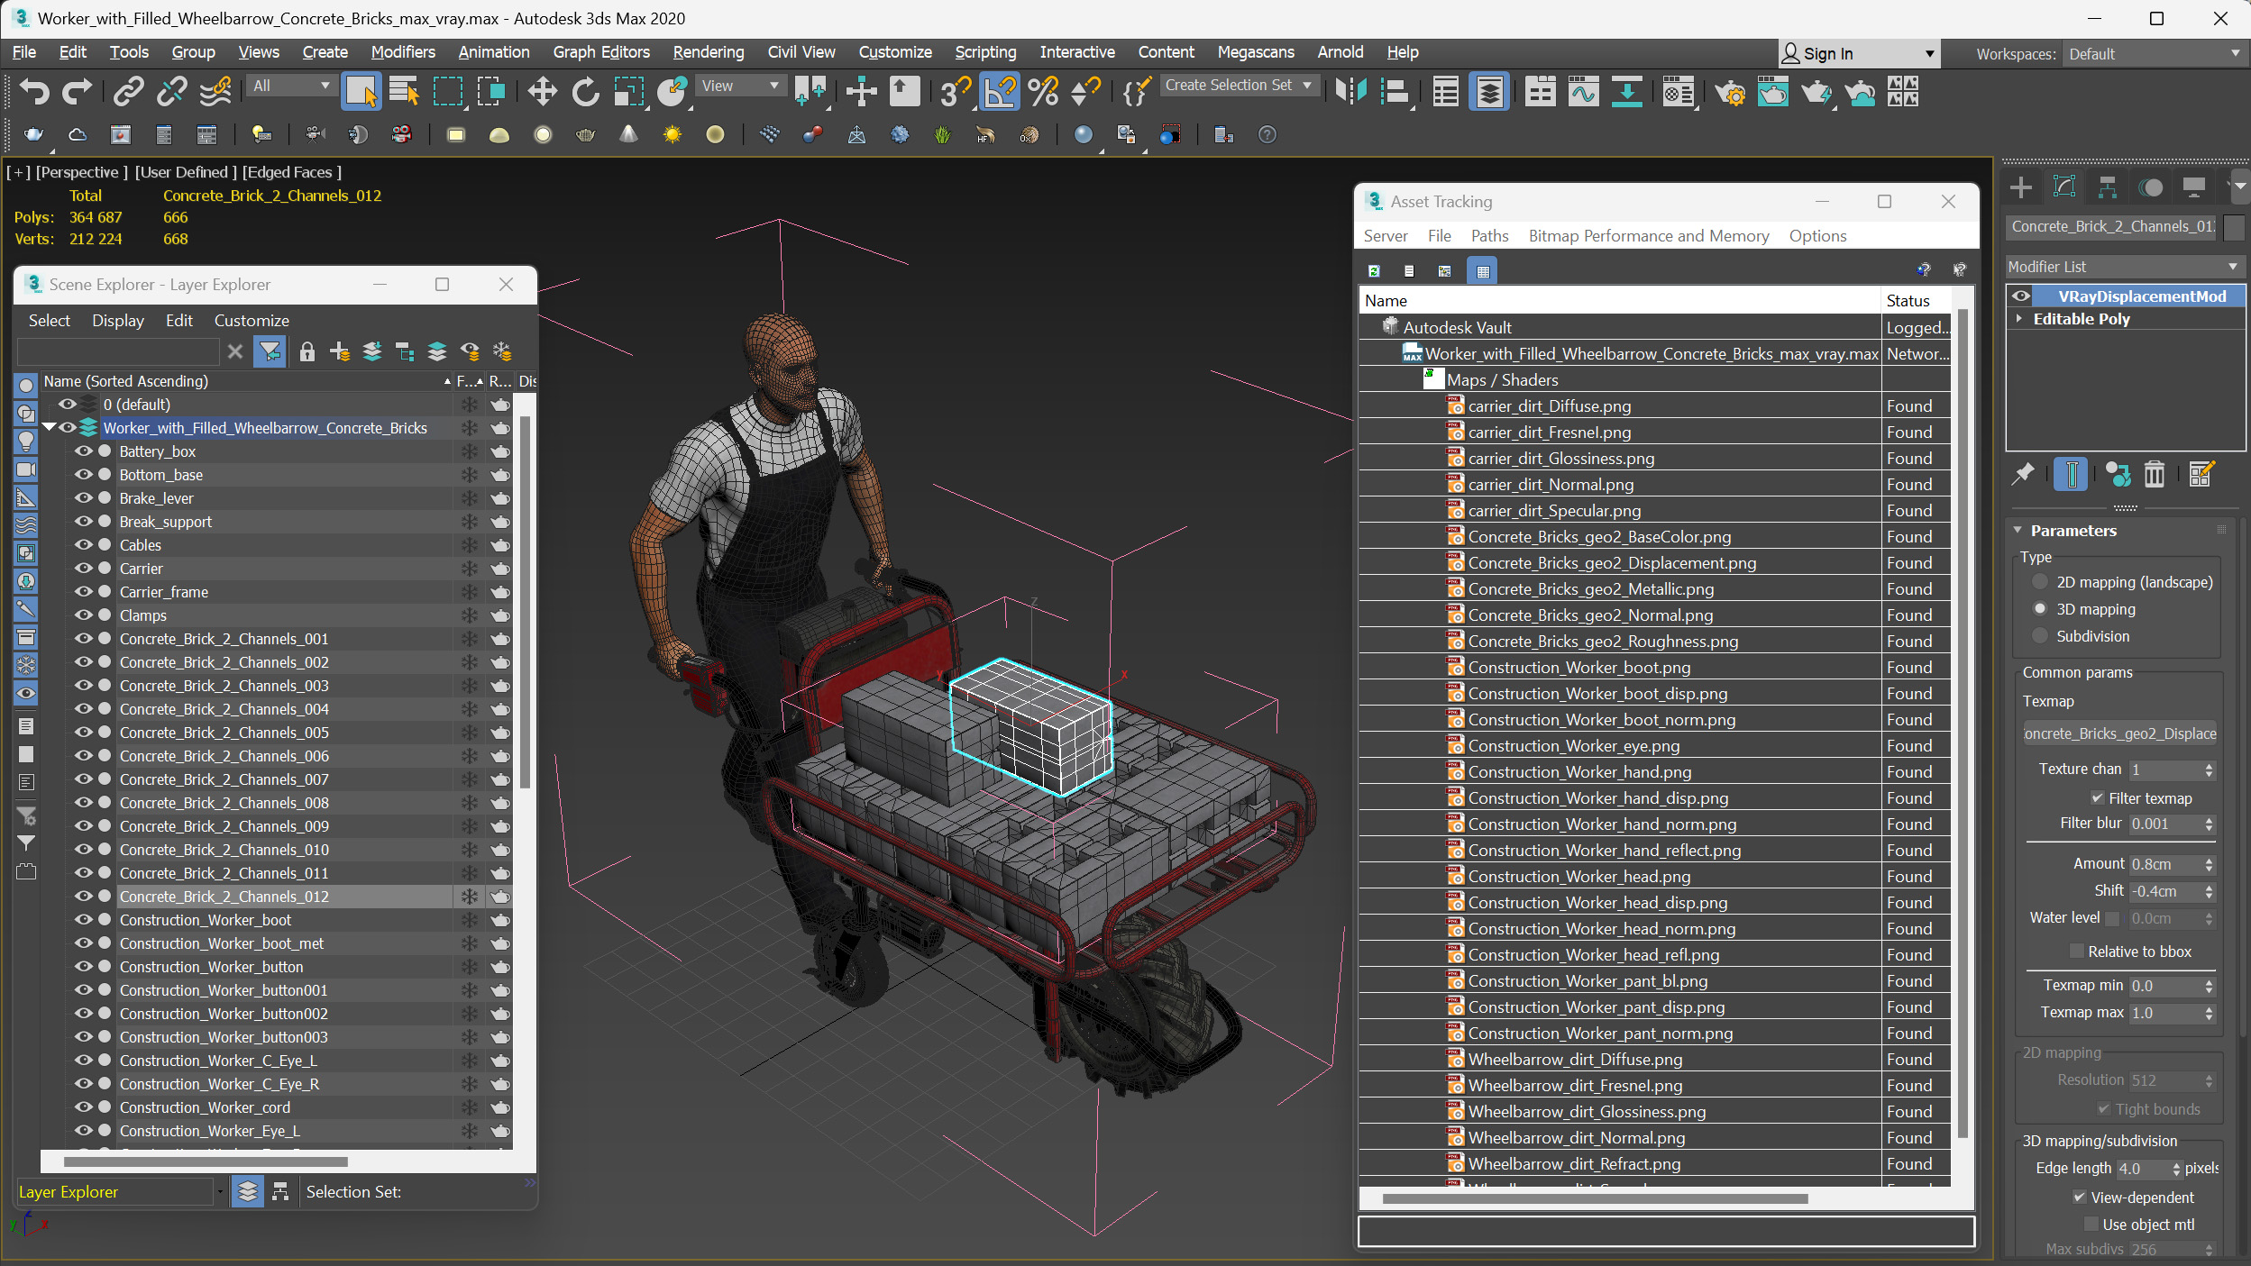Expand the Editable Poly modifier entry
Screen dimensions: 2251x1266
(2019, 319)
